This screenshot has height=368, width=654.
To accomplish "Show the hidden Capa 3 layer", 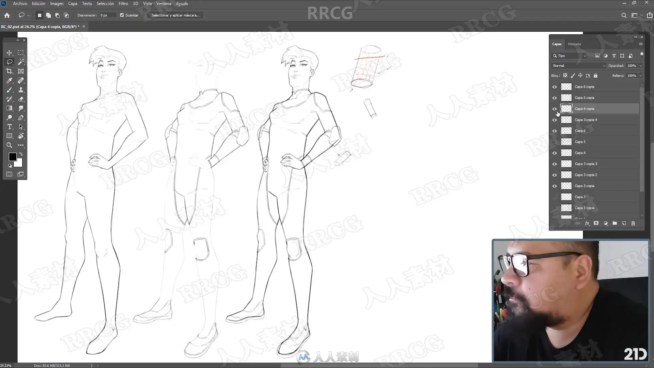I will tap(555, 197).
